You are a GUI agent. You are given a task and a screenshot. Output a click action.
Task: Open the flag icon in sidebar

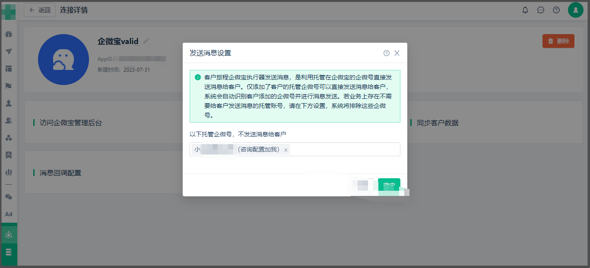tap(9, 86)
